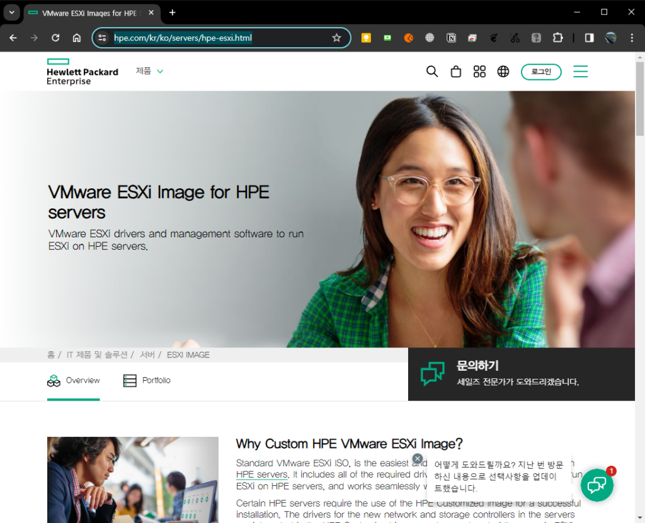Open the green extension icon in toolbar
Viewport: 645px width, 523px height.
(x=387, y=38)
